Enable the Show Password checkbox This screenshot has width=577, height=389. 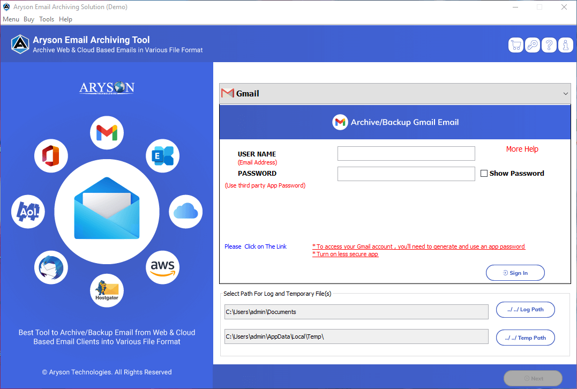click(484, 174)
